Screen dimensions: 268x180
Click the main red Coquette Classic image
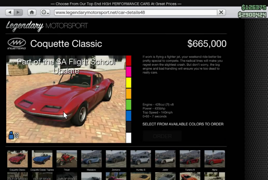point(66,99)
